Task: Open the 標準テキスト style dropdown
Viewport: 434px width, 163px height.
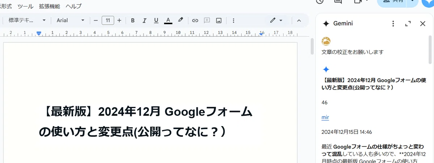Action: (x=27, y=20)
